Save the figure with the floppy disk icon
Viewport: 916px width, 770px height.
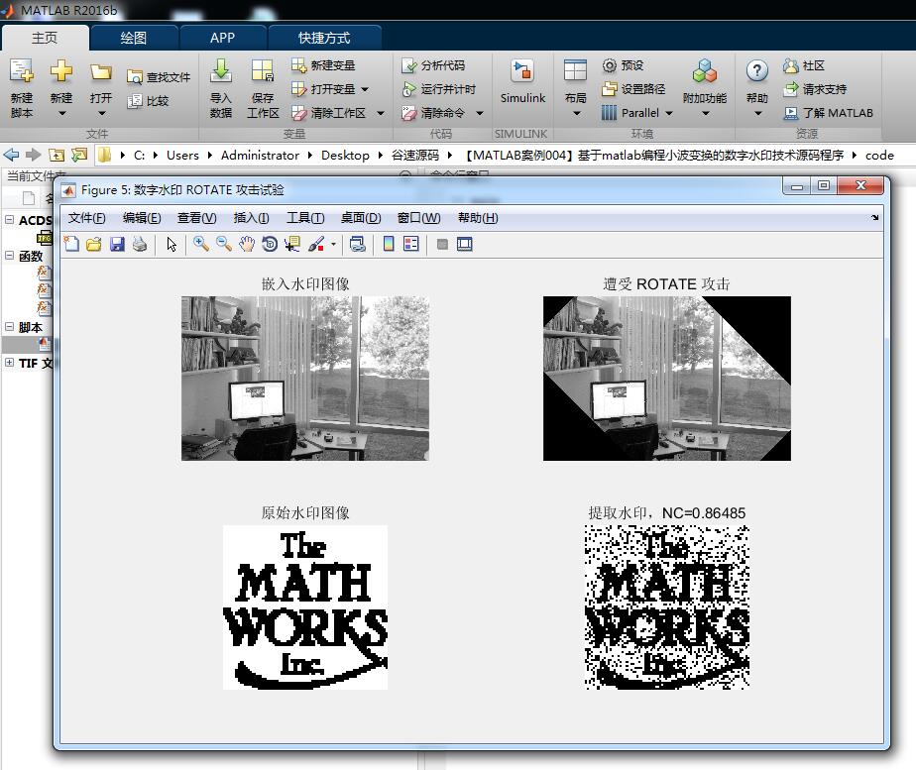click(x=117, y=244)
